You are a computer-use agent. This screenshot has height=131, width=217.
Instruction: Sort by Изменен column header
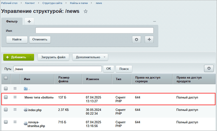pyautogui.click(x=92, y=79)
